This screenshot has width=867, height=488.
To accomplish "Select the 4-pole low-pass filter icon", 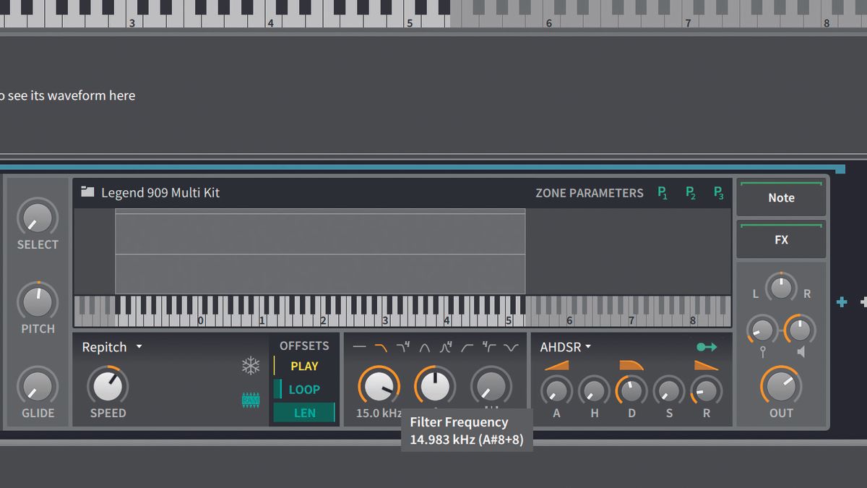I will 402,346.
